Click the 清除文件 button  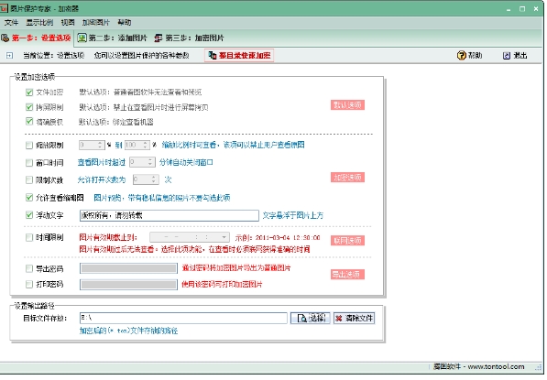tap(354, 318)
